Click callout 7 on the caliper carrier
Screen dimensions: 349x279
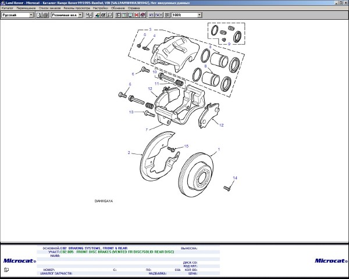coord(147,129)
